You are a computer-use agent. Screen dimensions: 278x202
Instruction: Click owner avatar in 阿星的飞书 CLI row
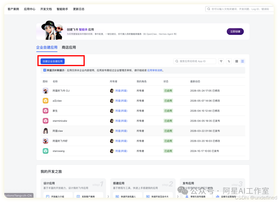112,91
